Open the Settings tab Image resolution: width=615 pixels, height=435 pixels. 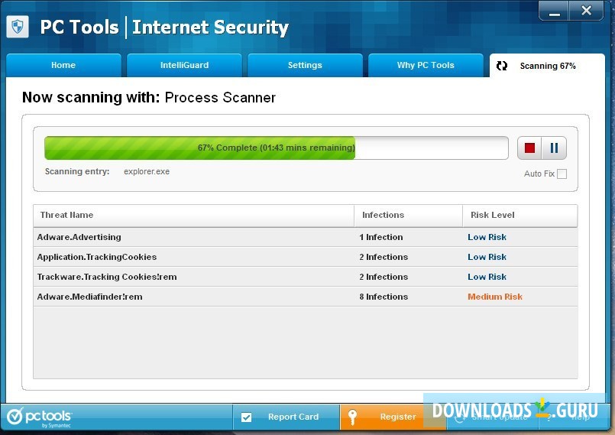tap(305, 65)
